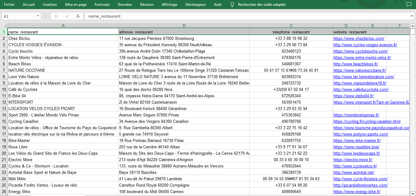416x196 pixels.
Task: Click address 16 quai des docks Nice
Action: 184,90
